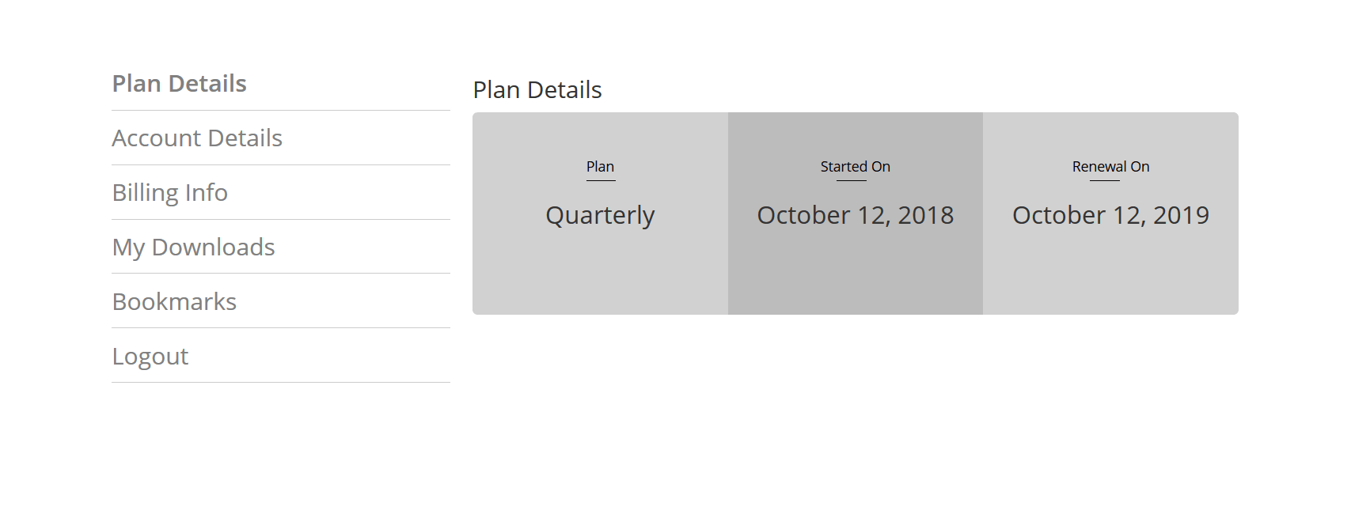Select the 'Quarterly' plan value

point(600,216)
